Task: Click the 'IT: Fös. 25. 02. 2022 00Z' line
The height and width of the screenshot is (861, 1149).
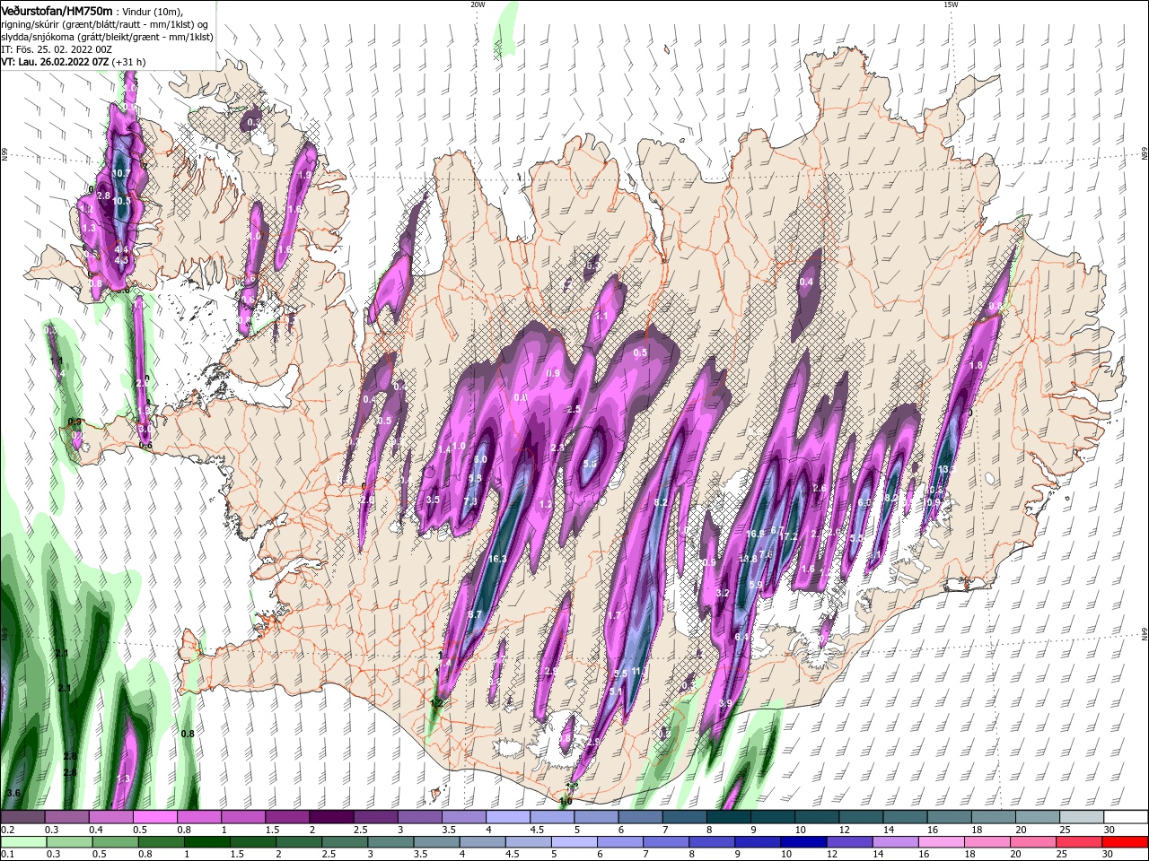Action: tap(57, 48)
